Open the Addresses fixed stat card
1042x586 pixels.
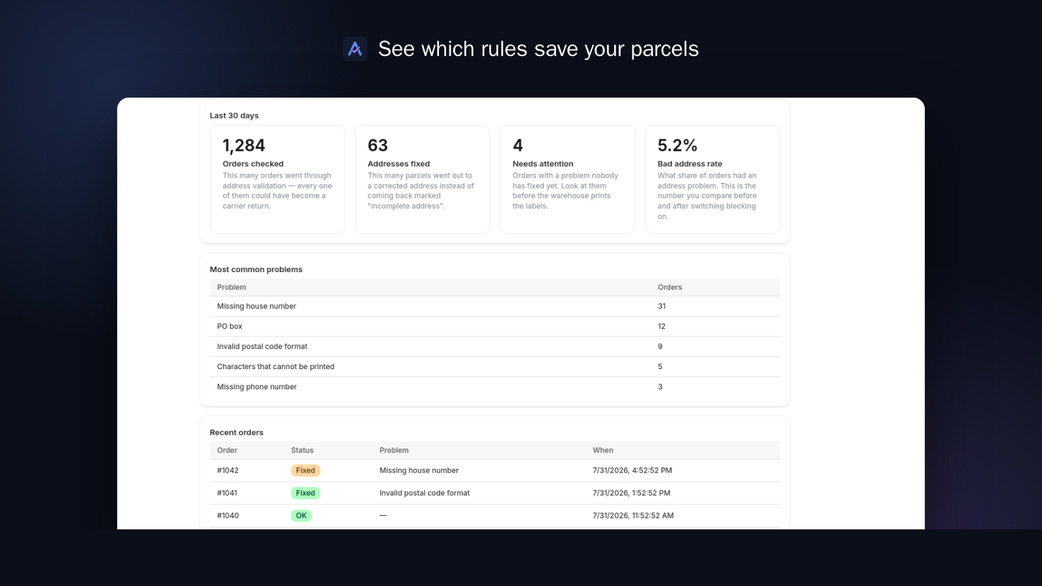coord(422,179)
